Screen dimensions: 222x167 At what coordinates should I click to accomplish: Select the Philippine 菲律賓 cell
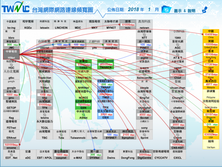tap(211, 94)
